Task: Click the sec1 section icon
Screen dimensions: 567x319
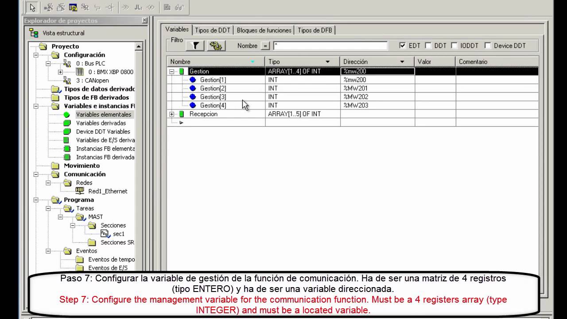Action: (105, 233)
